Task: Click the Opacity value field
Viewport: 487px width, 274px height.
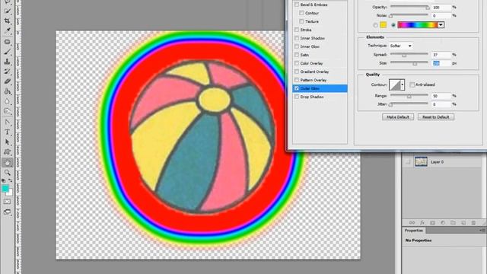Action: (441, 7)
